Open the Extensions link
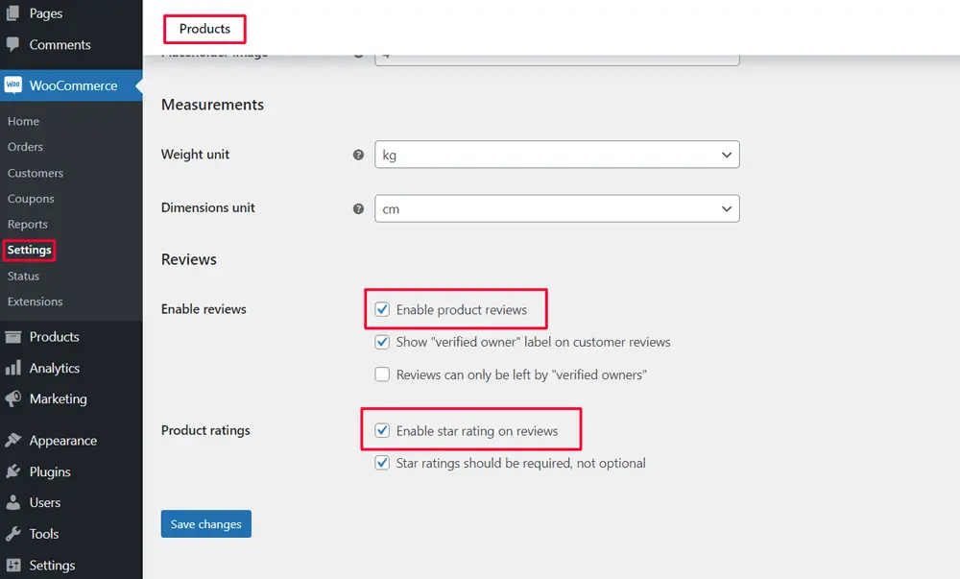Screen dimensions: 960x579 pyautogui.click(x=35, y=301)
